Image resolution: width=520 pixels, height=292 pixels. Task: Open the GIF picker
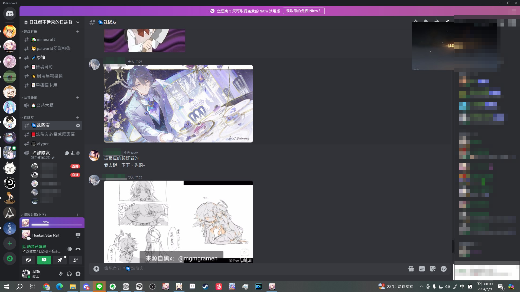422,269
